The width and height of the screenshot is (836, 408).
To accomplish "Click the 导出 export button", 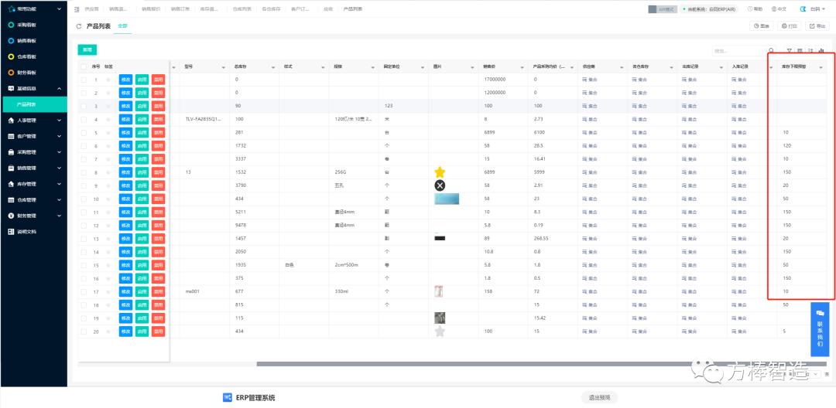I will click(818, 25).
